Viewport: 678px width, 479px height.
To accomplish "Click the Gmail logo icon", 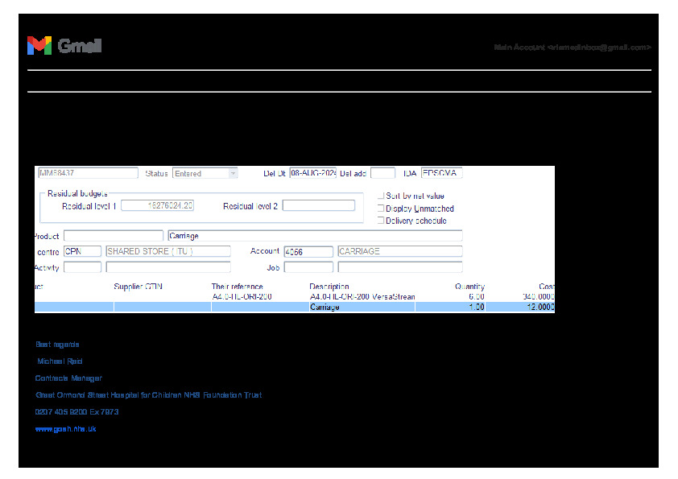I will [x=39, y=46].
